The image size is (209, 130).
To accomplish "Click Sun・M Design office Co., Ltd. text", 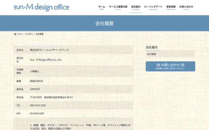I will (46, 60).
